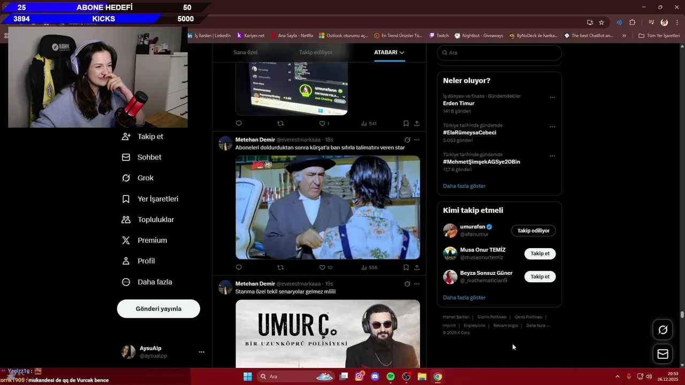This screenshot has width=685, height=385.
Task: Open the floating messages envelope button
Action: (663, 354)
